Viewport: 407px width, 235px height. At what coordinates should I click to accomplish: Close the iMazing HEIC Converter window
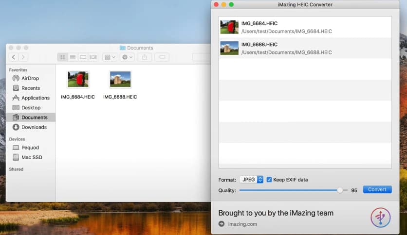[216, 4]
